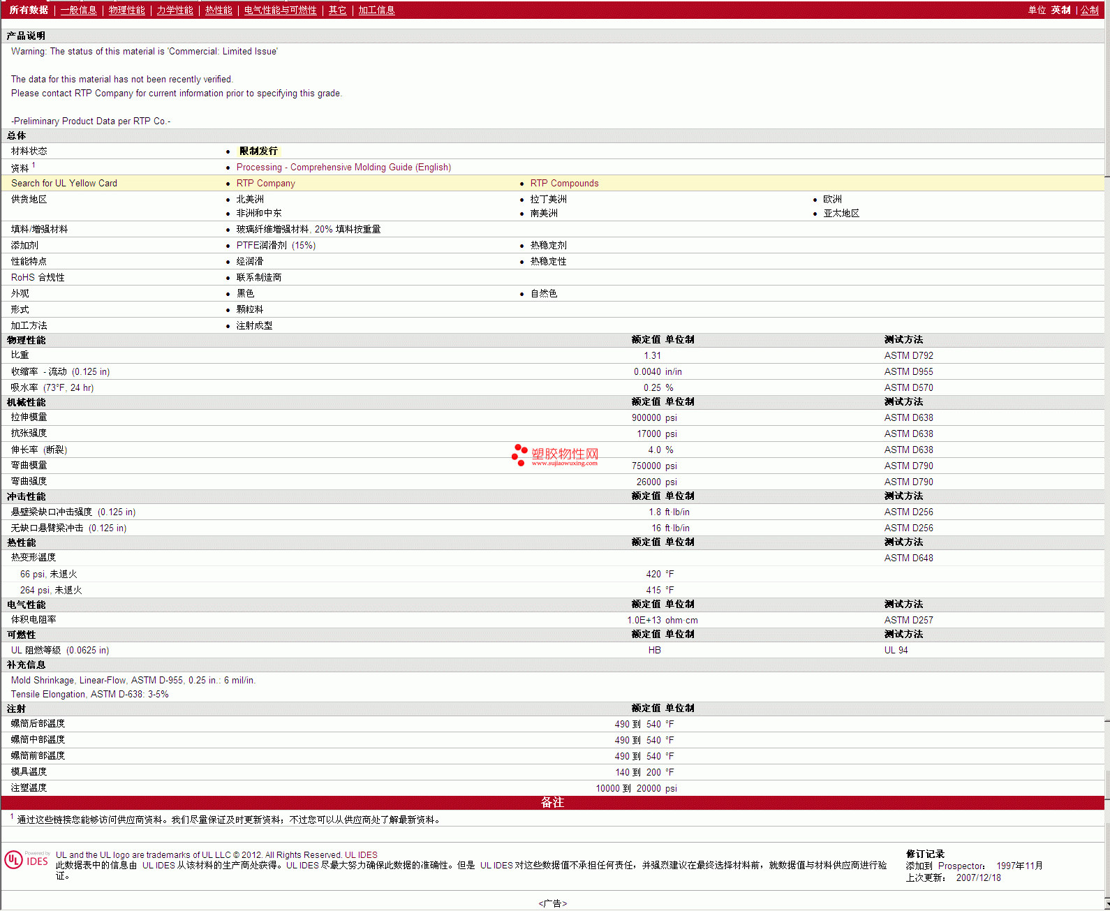
Task: Open 电气性能与可燃性 tab
Action: (x=280, y=10)
